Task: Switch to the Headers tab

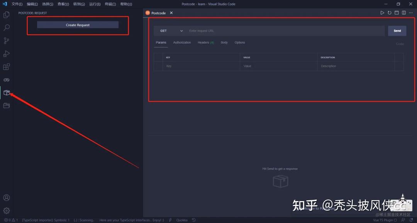Action: click(x=205, y=42)
